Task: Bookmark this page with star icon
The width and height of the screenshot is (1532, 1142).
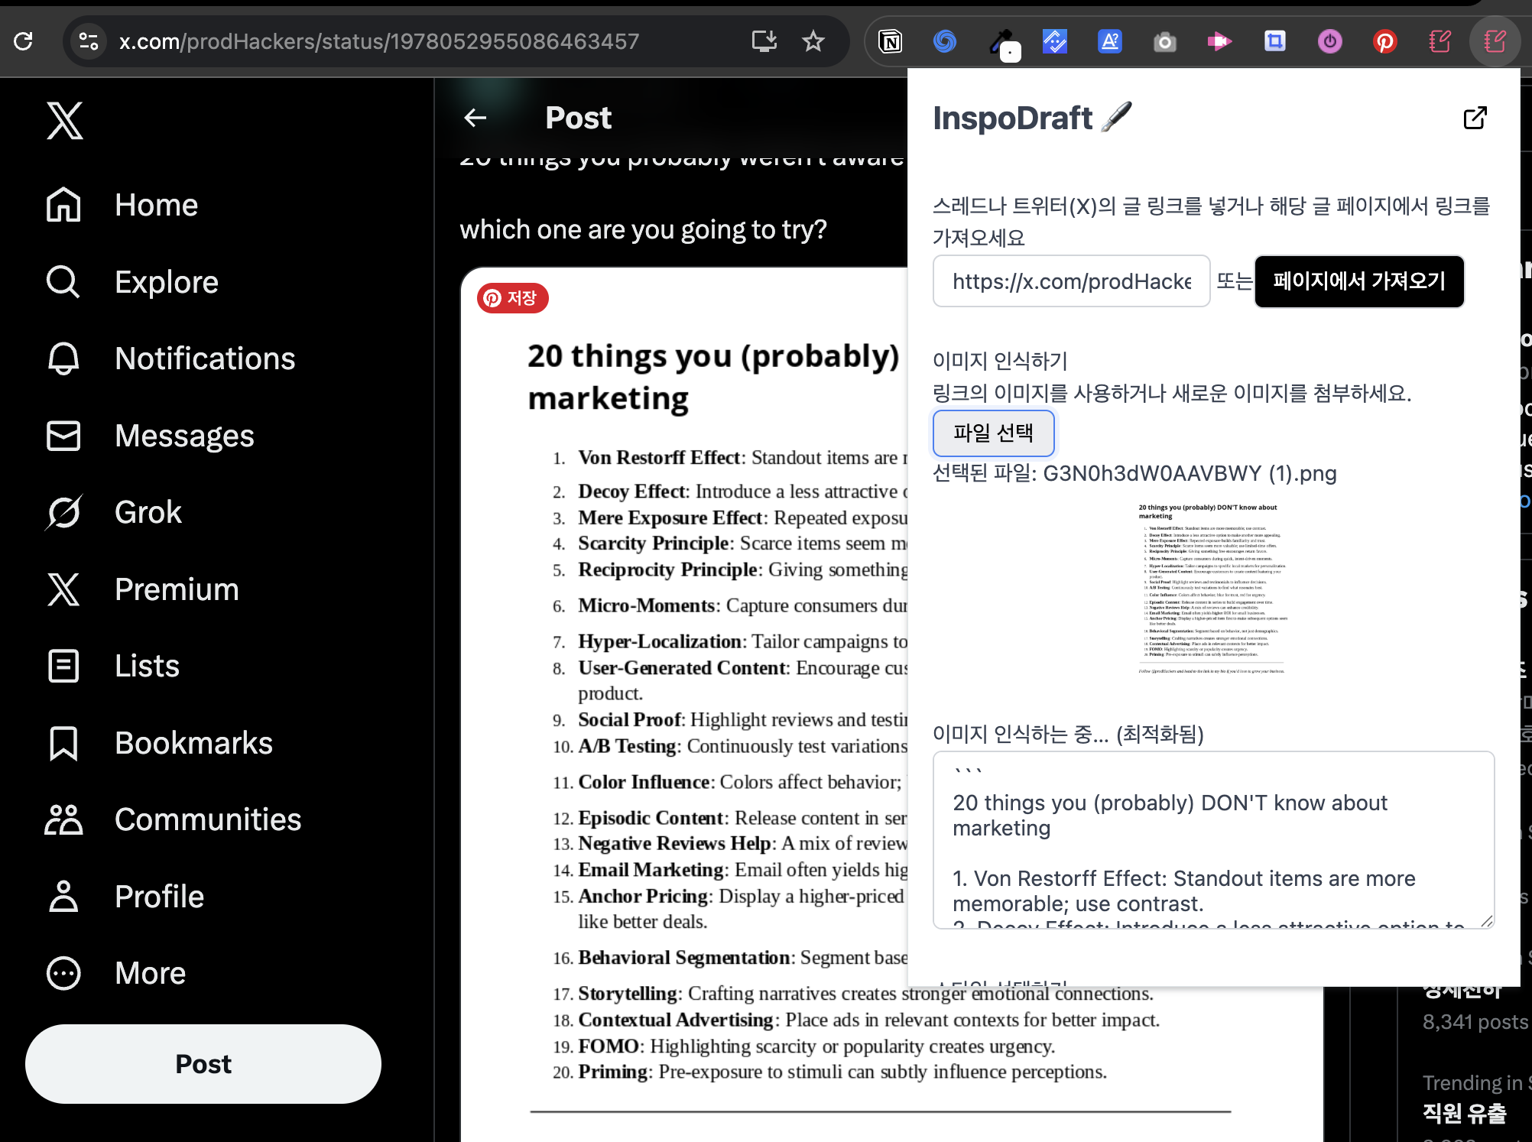Action: tap(813, 41)
